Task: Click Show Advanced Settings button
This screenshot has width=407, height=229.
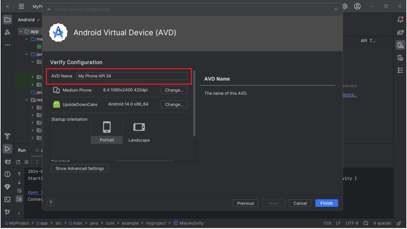Action: pos(79,169)
